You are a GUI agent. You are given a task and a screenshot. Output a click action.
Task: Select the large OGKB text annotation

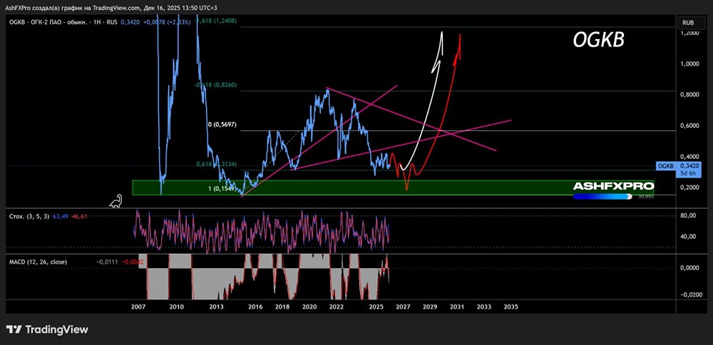[598, 41]
